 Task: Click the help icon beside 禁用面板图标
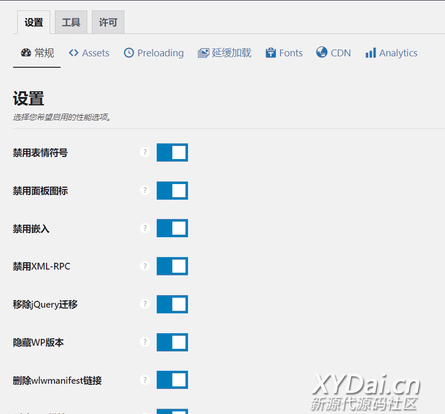click(145, 190)
